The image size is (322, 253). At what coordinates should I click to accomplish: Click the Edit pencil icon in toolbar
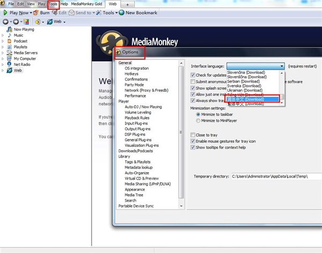click(x=55, y=13)
